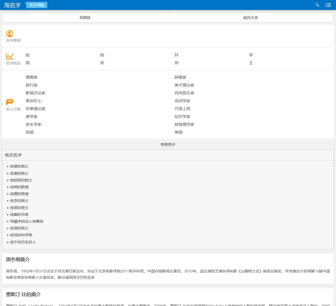Click the orange globe 名字查询 icon

10,34
